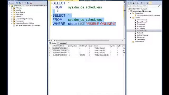The image size is (169, 95).
Task: Click the disconnect server icon
Action: 20,3
